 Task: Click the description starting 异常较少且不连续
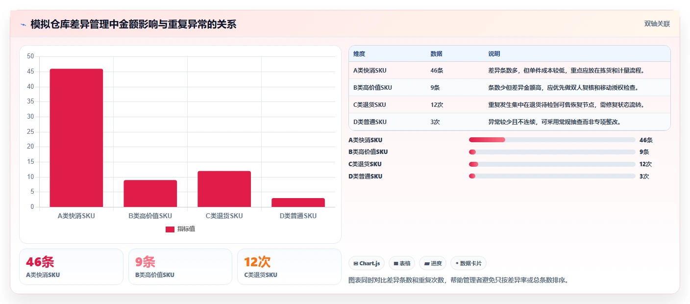click(555, 122)
